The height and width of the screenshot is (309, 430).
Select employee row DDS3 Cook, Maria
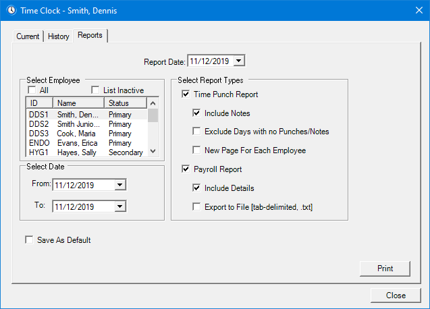tap(87, 134)
